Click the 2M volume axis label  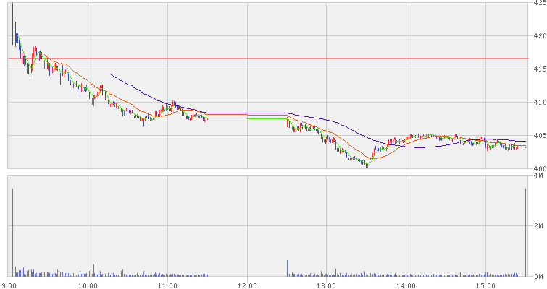(x=539, y=226)
